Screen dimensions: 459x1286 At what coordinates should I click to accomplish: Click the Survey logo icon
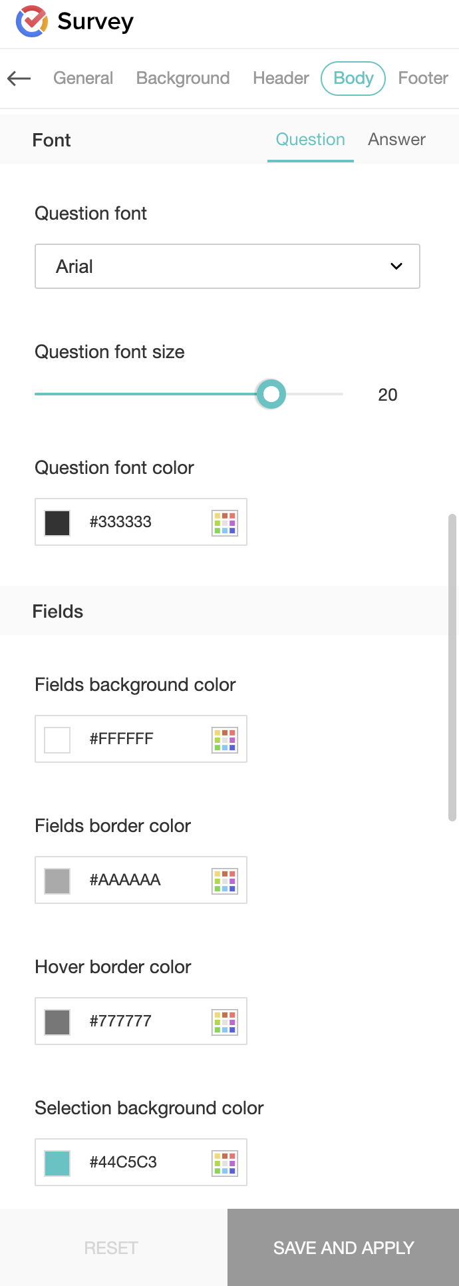(31, 21)
